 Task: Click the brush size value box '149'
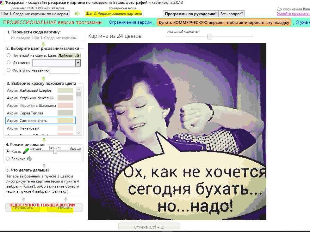(x=52, y=148)
